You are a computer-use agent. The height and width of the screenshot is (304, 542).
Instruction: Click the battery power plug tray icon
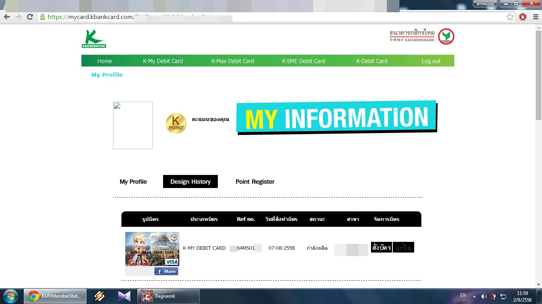pyautogui.click(x=493, y=296)
